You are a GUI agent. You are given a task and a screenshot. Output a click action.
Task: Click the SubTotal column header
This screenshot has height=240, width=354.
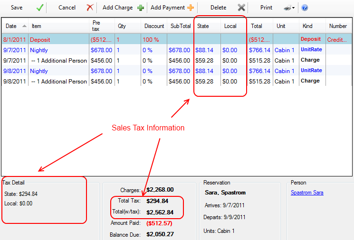pos(181,26)
